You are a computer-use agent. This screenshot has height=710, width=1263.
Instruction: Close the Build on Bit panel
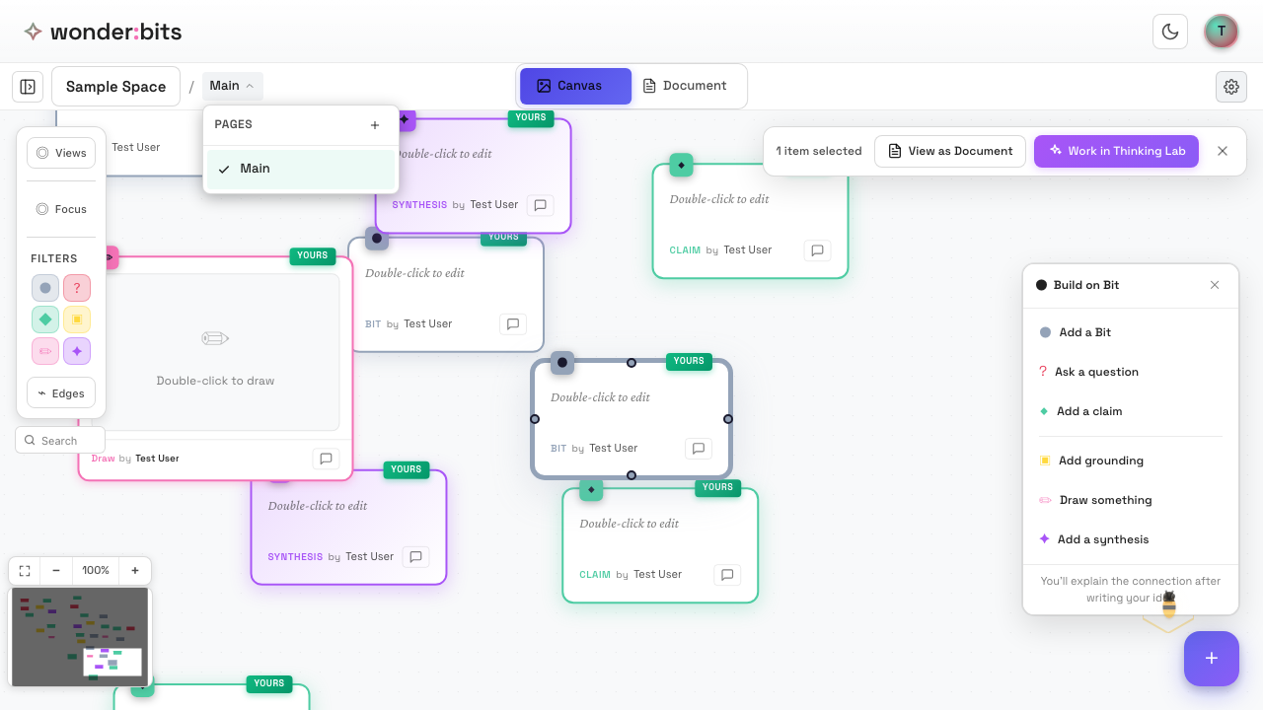point(1215,285)
